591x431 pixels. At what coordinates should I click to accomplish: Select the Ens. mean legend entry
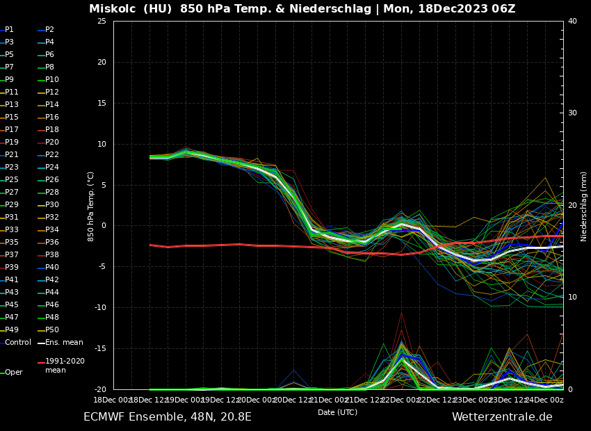click(64, 343)
